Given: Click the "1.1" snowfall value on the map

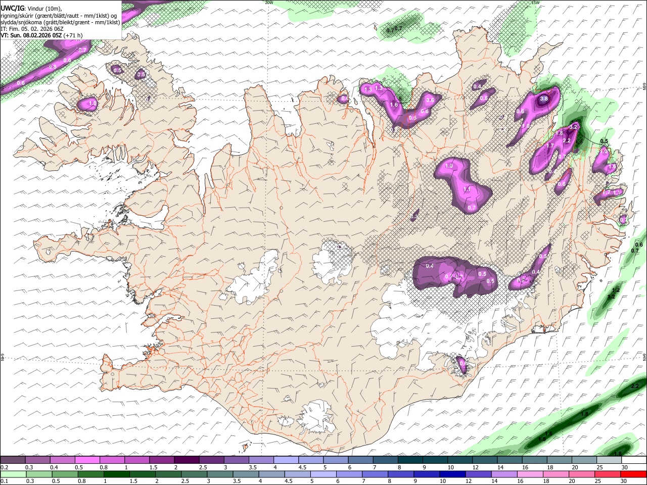Looking at the screenshot, I should 467,189.
